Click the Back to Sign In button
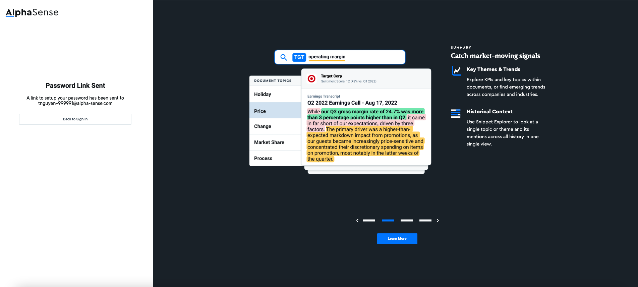This screenshot has width=638, height=287. click(75, 119)
